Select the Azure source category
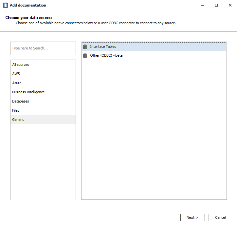237x225 pixels. click(x=17, y=83)
